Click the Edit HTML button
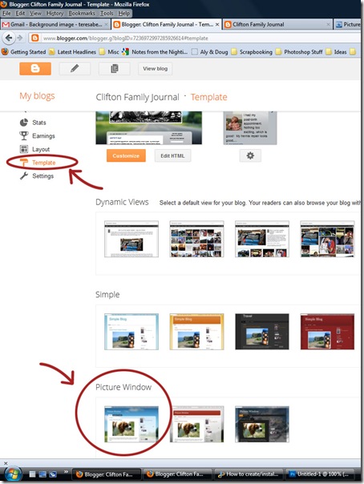This screenshot has height=484, width=364. pos(172,156)
